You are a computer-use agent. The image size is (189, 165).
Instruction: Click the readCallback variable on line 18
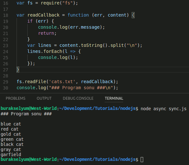coord(43,15)
